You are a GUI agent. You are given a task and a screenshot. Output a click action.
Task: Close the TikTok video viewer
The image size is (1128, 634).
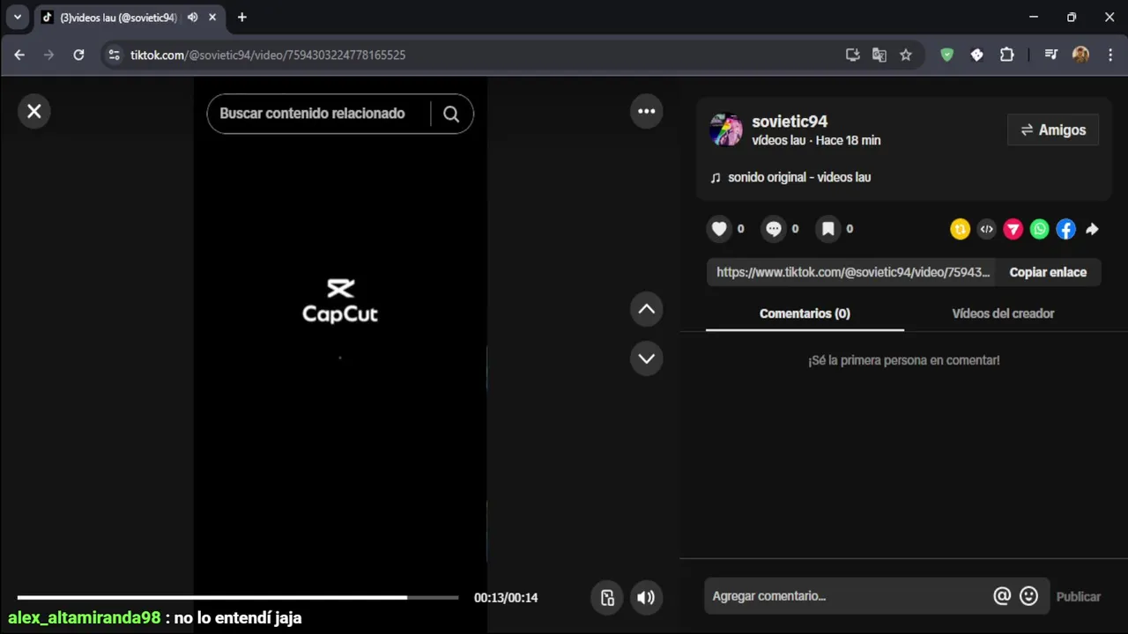point(33,111)
